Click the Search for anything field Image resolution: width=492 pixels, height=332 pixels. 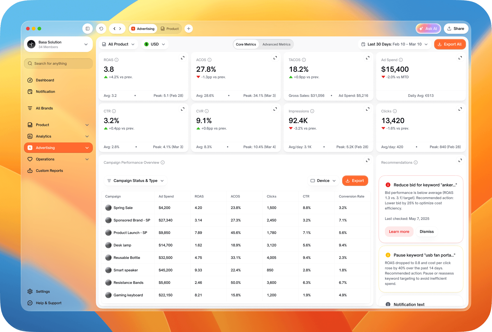pos(58,63)
